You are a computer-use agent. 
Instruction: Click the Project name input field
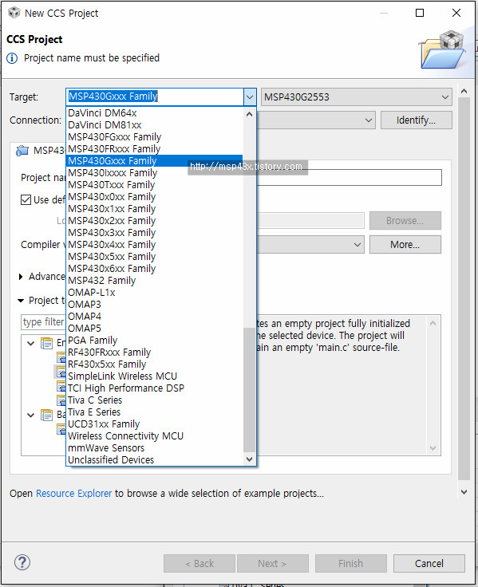point(349,177)
